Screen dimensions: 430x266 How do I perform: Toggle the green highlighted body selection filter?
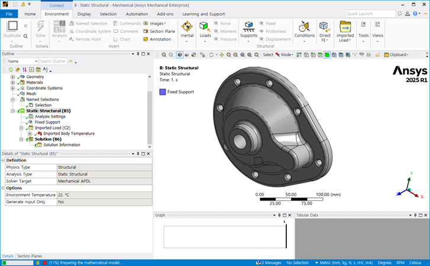[x=327, y=55]
